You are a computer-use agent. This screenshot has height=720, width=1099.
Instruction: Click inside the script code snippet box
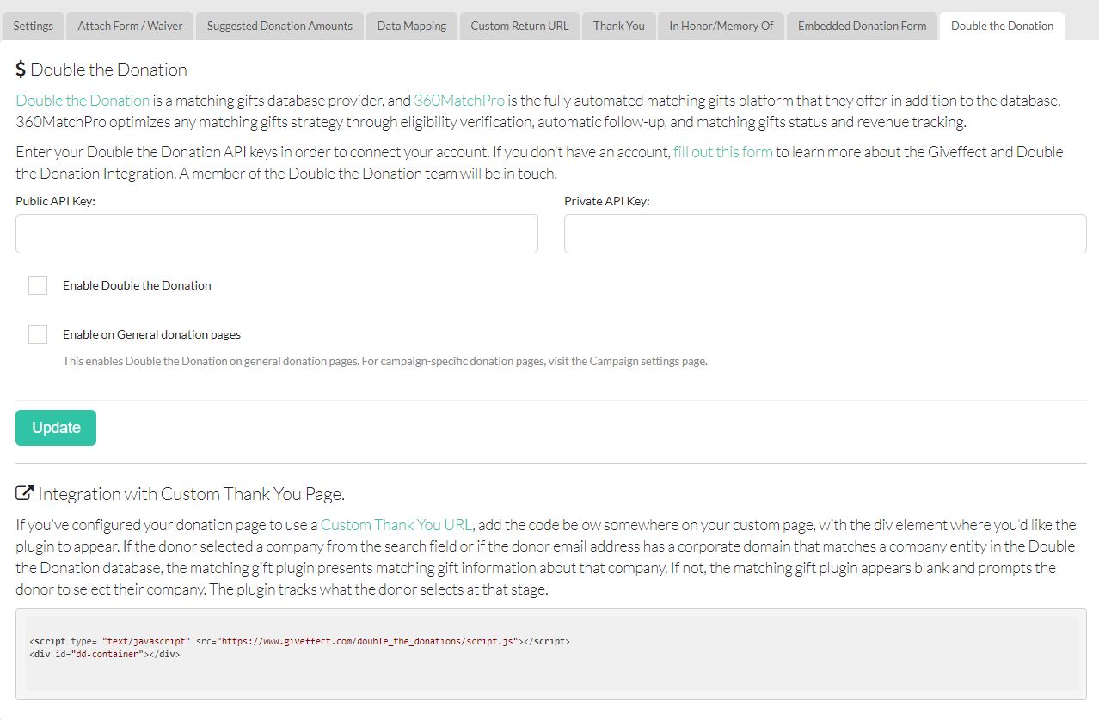(551, 653)
